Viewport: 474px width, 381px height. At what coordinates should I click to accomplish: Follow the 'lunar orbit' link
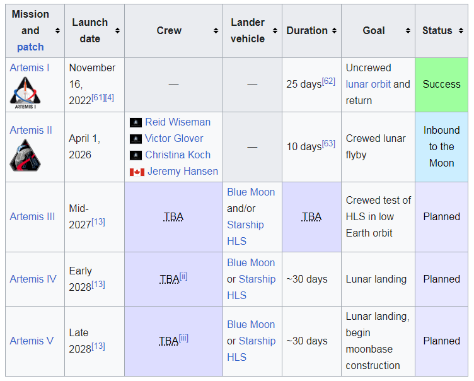click(368, 84)
